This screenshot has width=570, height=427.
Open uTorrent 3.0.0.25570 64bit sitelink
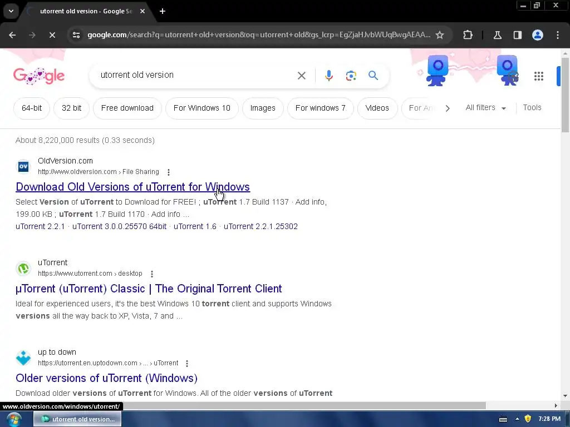click(x=119, y=226)
